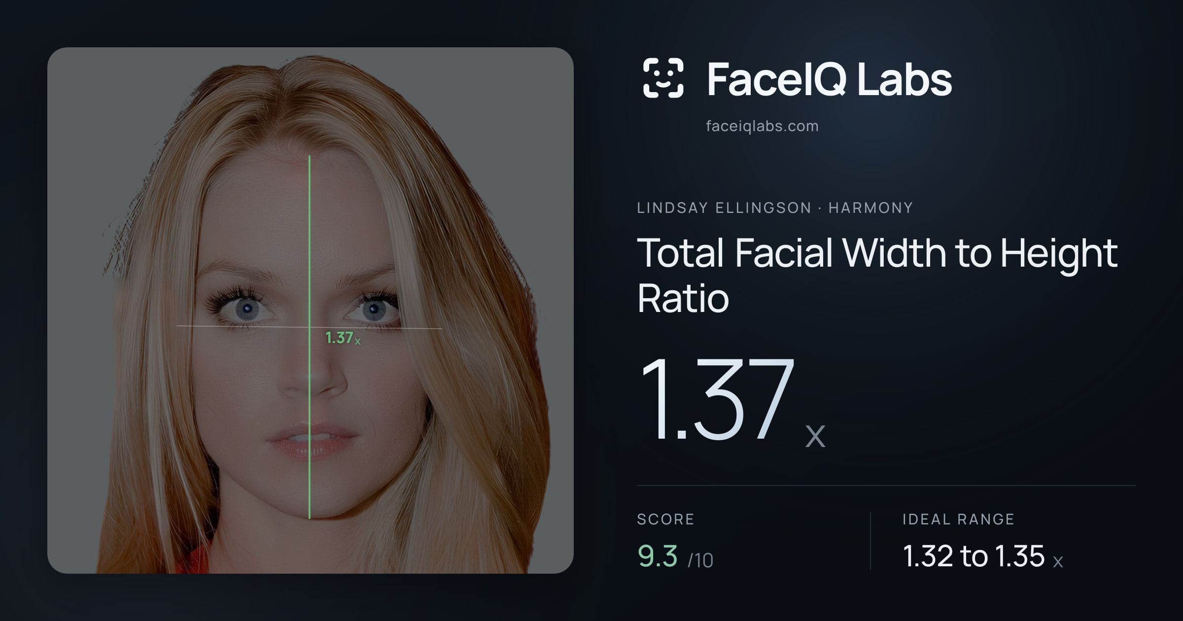Image resolution: width=1183 pixels, height=621 pixels.
Task: Click the green 1.37x label on the photo
Action: pos(343,338)
